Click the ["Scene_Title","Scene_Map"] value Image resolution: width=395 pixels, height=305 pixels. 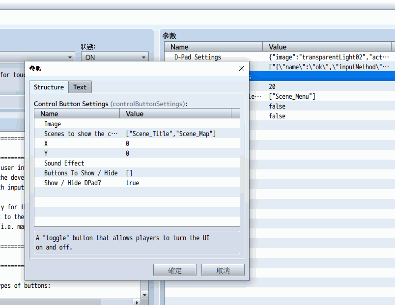click(171, 134)
